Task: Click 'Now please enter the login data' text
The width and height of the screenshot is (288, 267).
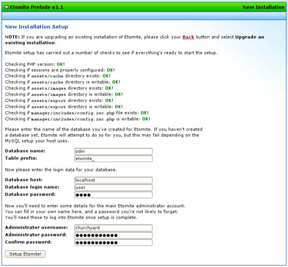Action: tap(61, 170)
